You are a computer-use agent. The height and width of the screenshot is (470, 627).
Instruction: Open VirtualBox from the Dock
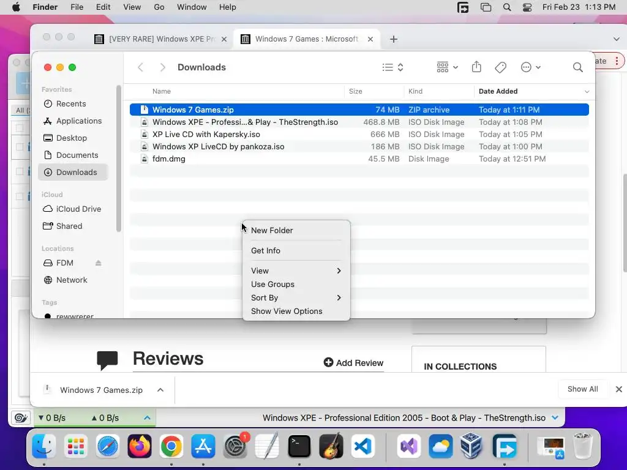click(471, 446)
